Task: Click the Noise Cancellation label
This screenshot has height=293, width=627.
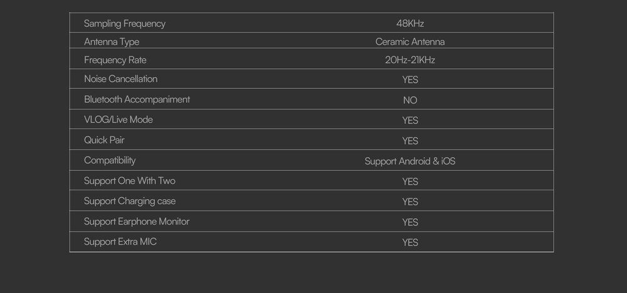Action: pyautogui.click(x=121, y=79)
